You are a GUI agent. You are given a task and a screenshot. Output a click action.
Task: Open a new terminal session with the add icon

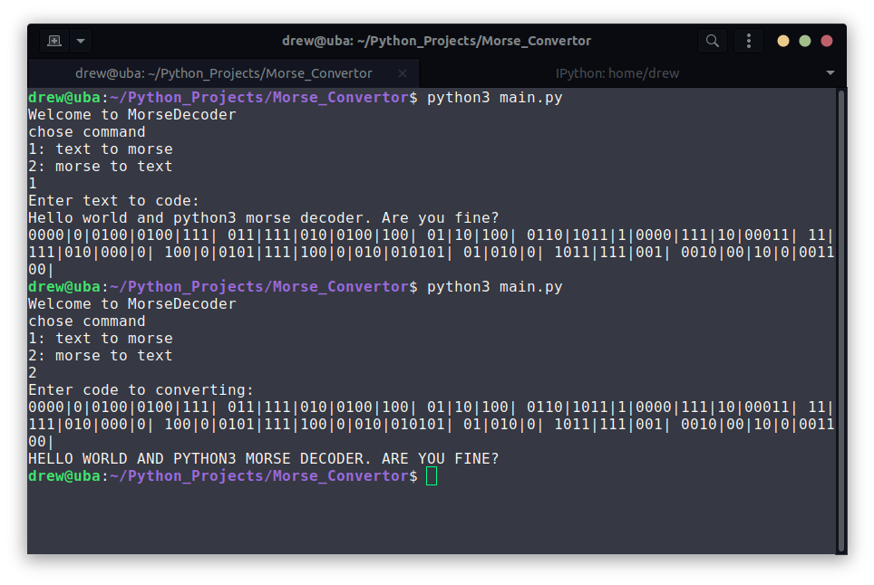pyautogui.click(x=53, y=40)
